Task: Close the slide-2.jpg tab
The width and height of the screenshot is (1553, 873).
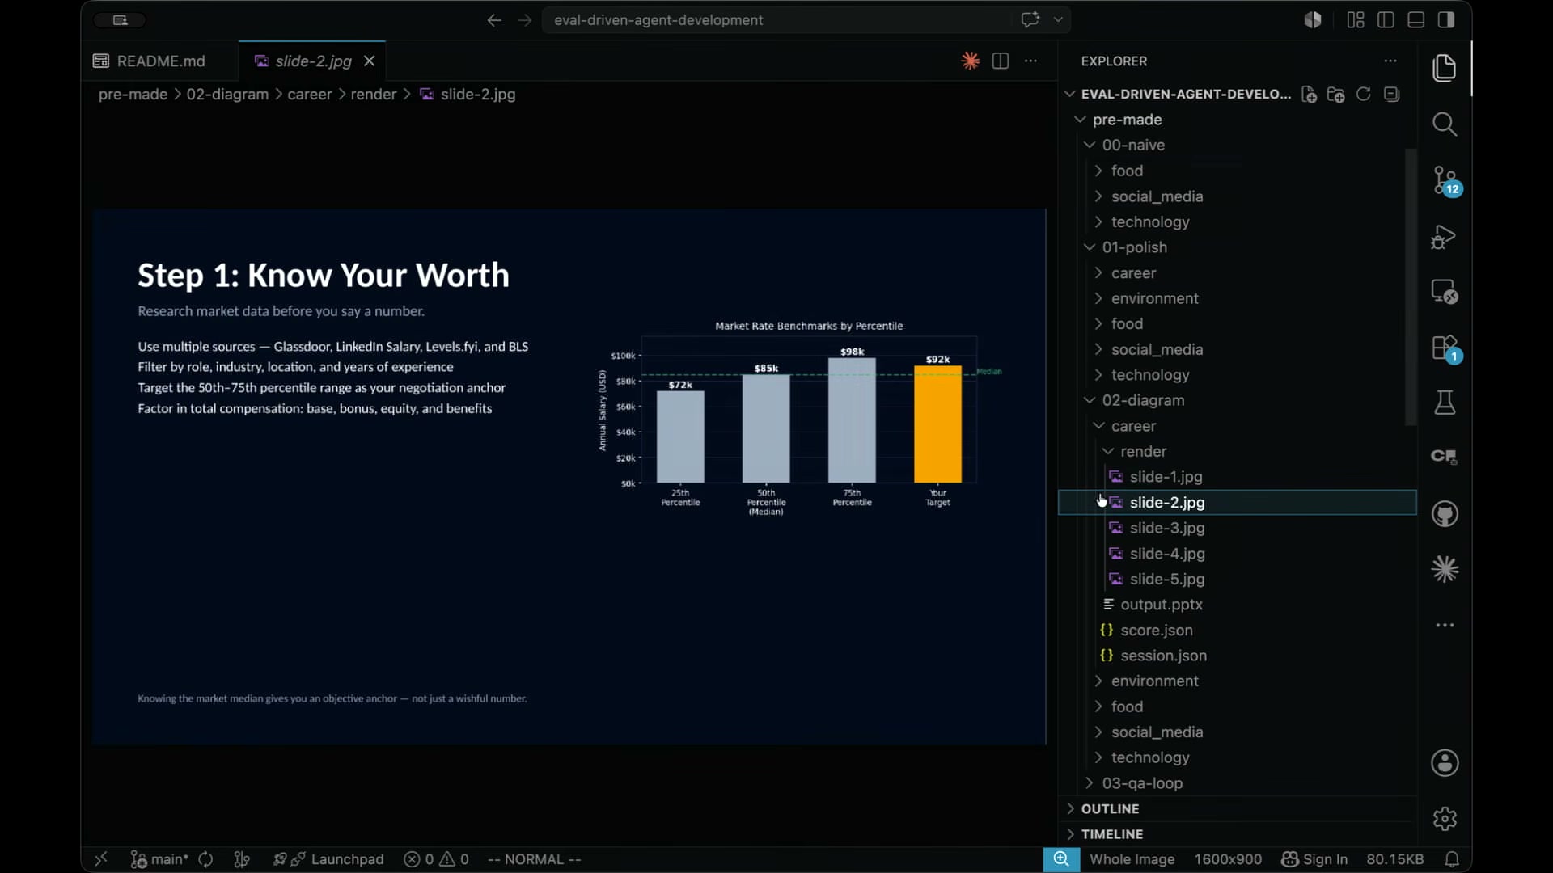Action: click(369, 61)
